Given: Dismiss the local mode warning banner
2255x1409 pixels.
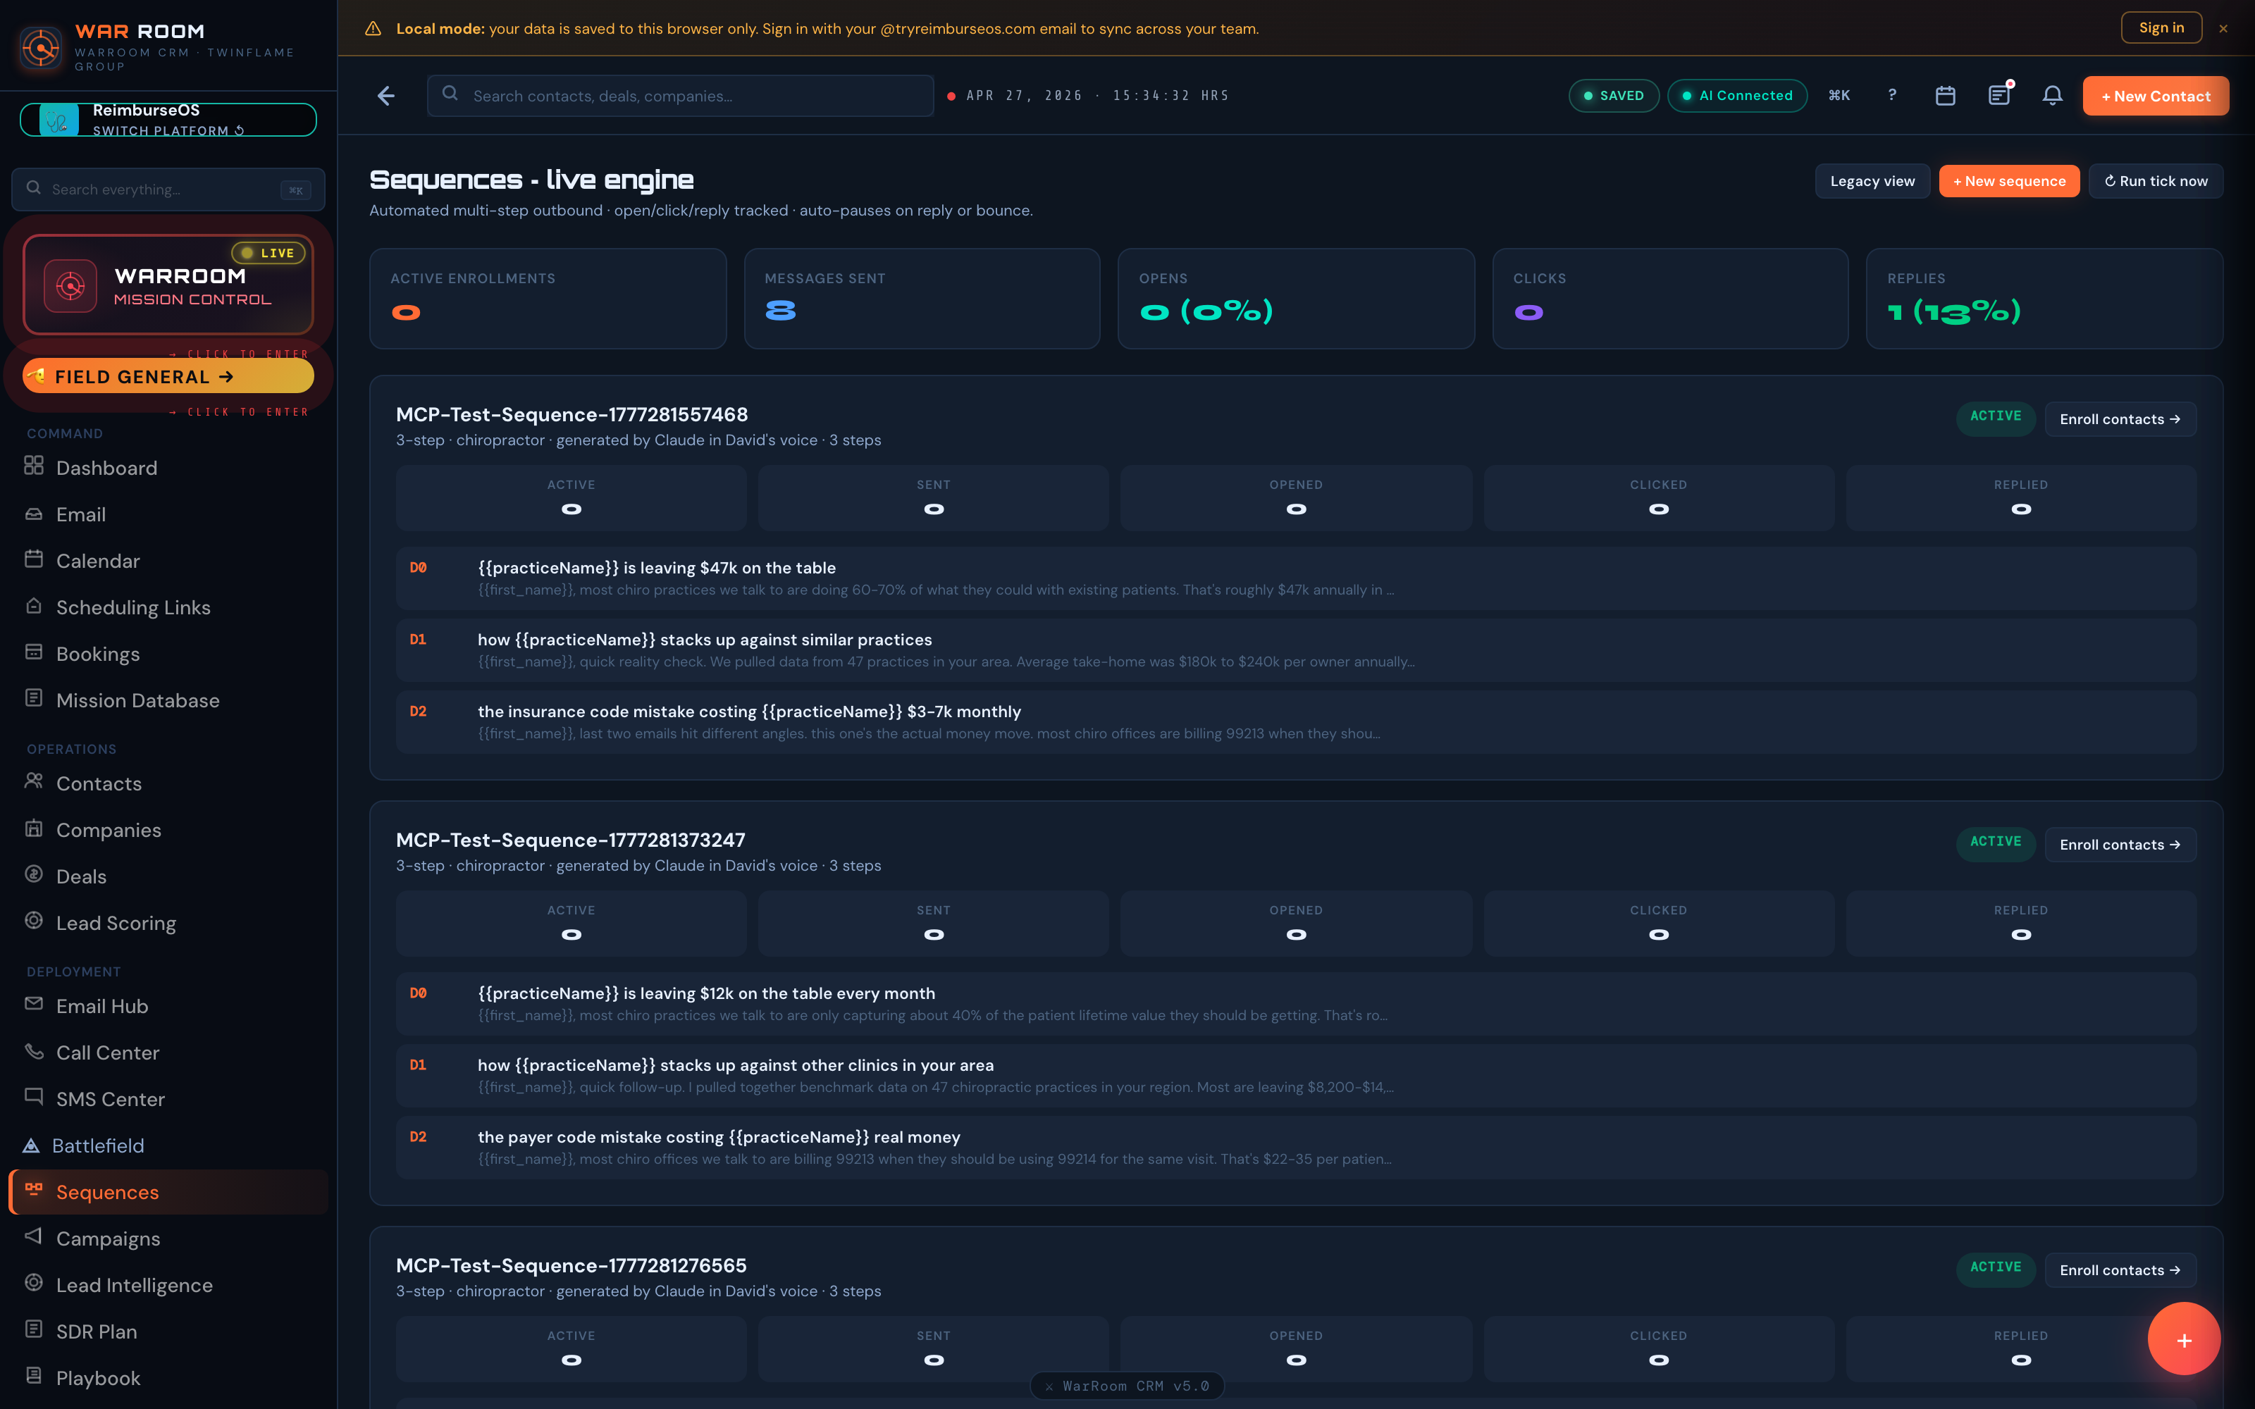Looking at the screenshot, I should pyautogui.click(x=2223, y=29).
